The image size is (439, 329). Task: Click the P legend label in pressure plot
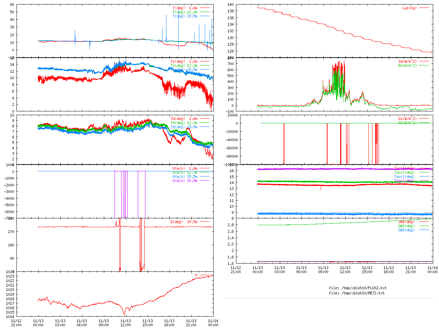197,275
